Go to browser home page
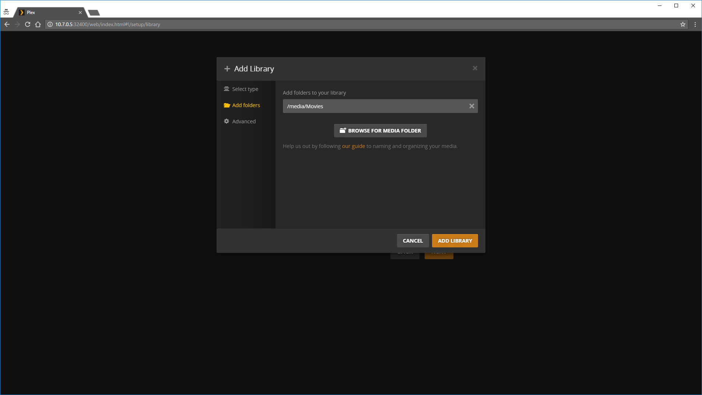 [x=38, y=24]
